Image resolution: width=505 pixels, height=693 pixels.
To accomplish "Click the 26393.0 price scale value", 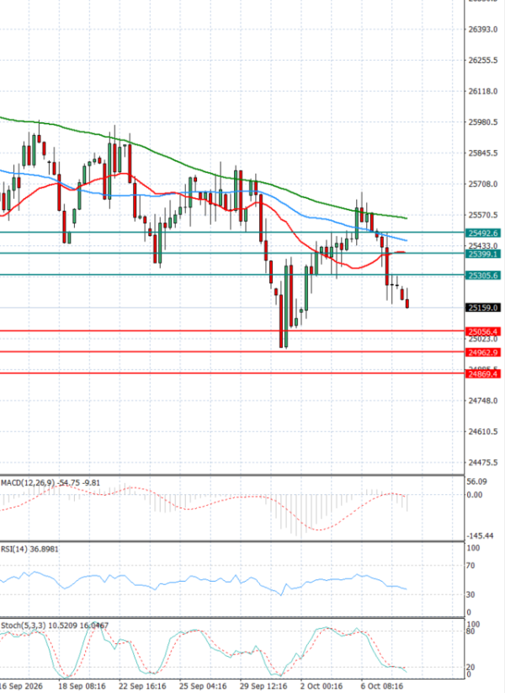I will [482, 30].
